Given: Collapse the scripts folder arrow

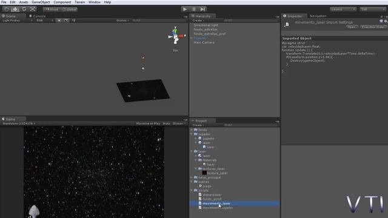Looking at the screenshot, I should click(x=192, y=190).
